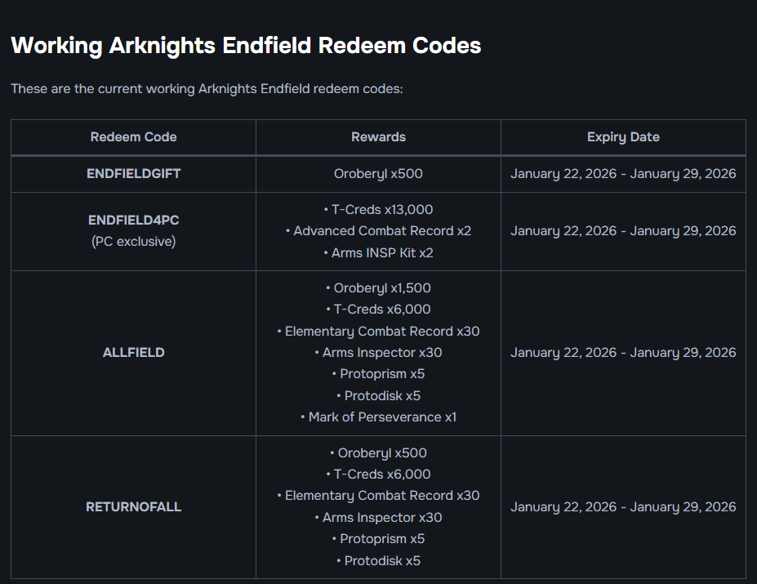Click the intro sentence about current working codes
Screen dimensions: 757x584
click(x=207, y=88)
